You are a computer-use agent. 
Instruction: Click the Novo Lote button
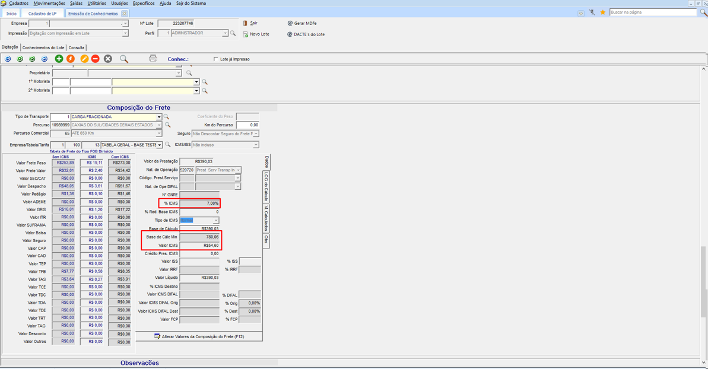coord(259,34)
